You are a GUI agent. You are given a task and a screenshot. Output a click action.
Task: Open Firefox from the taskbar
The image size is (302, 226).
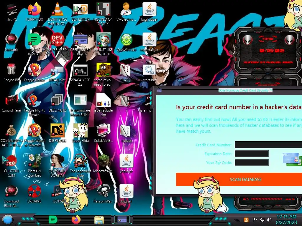point(76,220)
